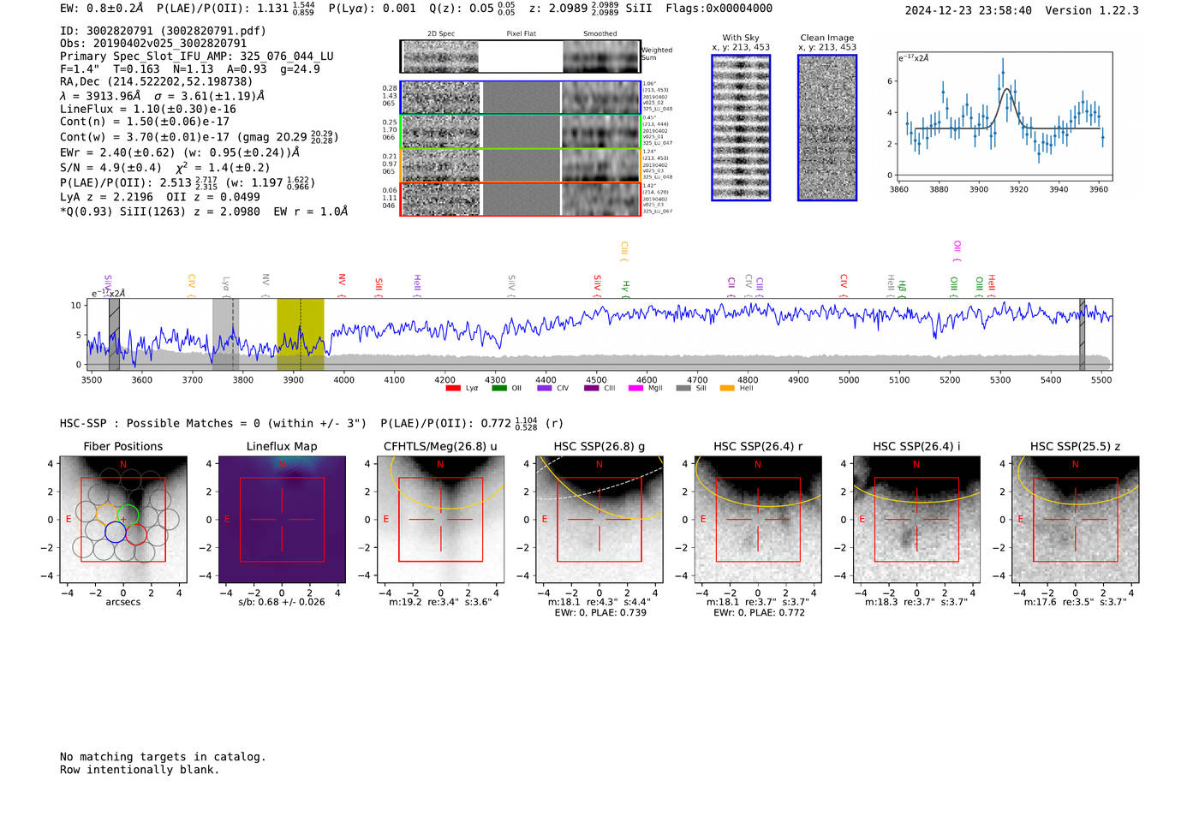Click the gray SiII legend swatch

(x=683, y=388)
